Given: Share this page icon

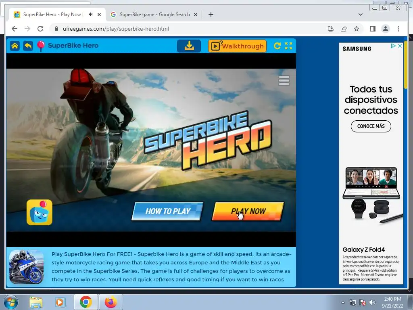Looking at the screenshot, I should [x=344, y=29].
